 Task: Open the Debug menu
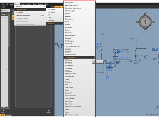point(40,4)
